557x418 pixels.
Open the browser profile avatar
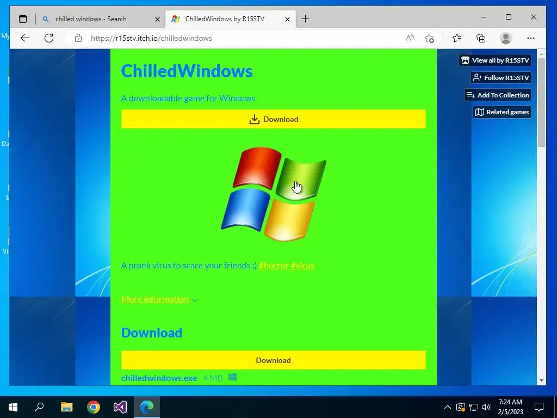tap(505, 38)
